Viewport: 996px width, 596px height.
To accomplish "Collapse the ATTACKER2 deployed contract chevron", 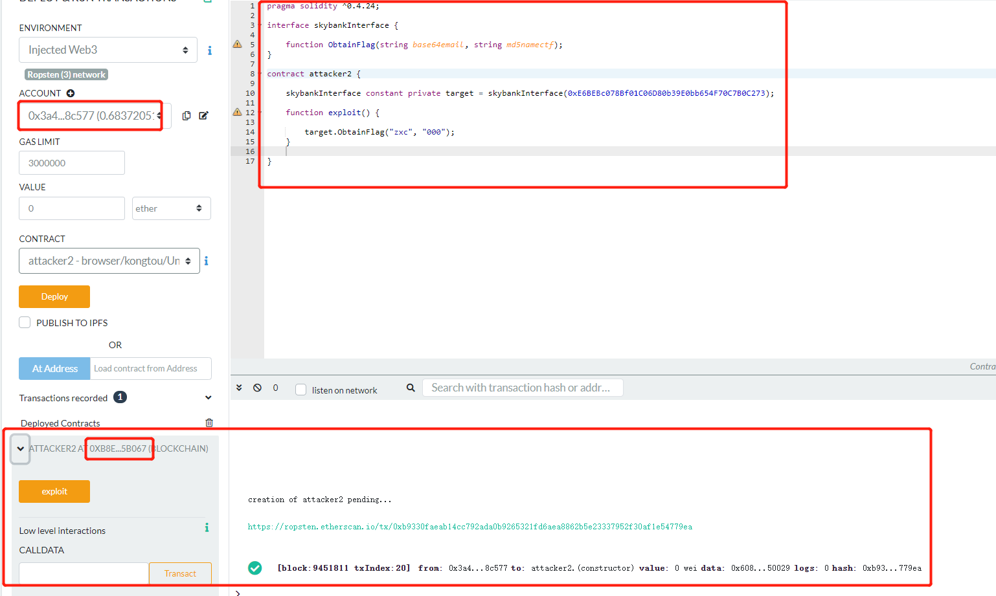I will coord(21,448).
